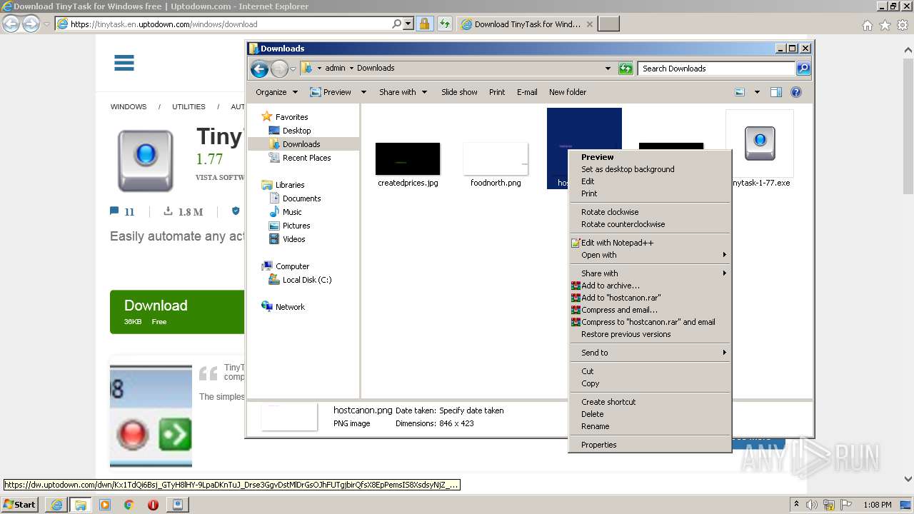Click Slide show in Explorer toolbar
The width and height of the screenshot is (914, 514).
tap(459, 92)
